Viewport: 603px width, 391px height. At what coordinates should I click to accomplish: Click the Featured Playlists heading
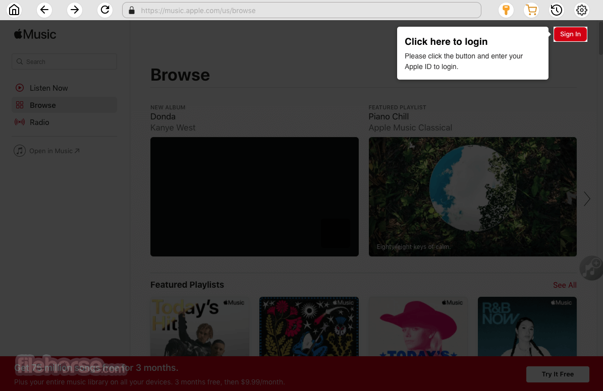(x=187, y=285)
